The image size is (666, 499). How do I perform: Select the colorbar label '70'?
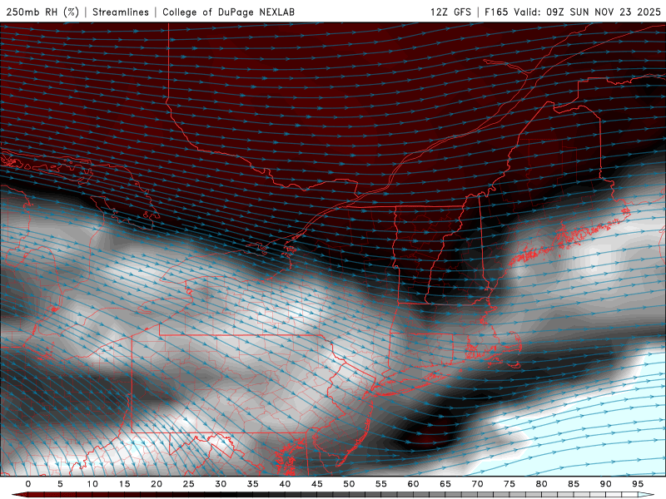pos(477,484)
